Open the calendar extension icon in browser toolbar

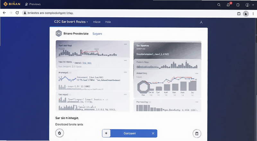[239, 14]
